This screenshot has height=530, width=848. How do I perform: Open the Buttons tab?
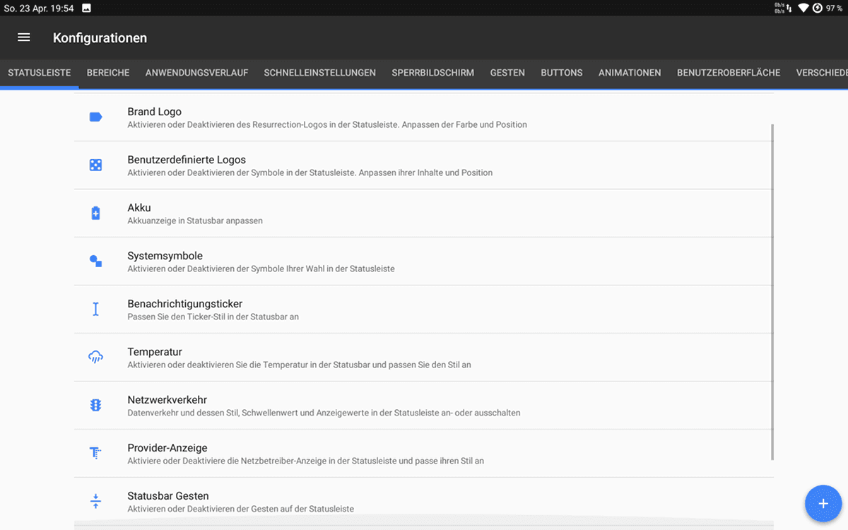pos(562,73)
